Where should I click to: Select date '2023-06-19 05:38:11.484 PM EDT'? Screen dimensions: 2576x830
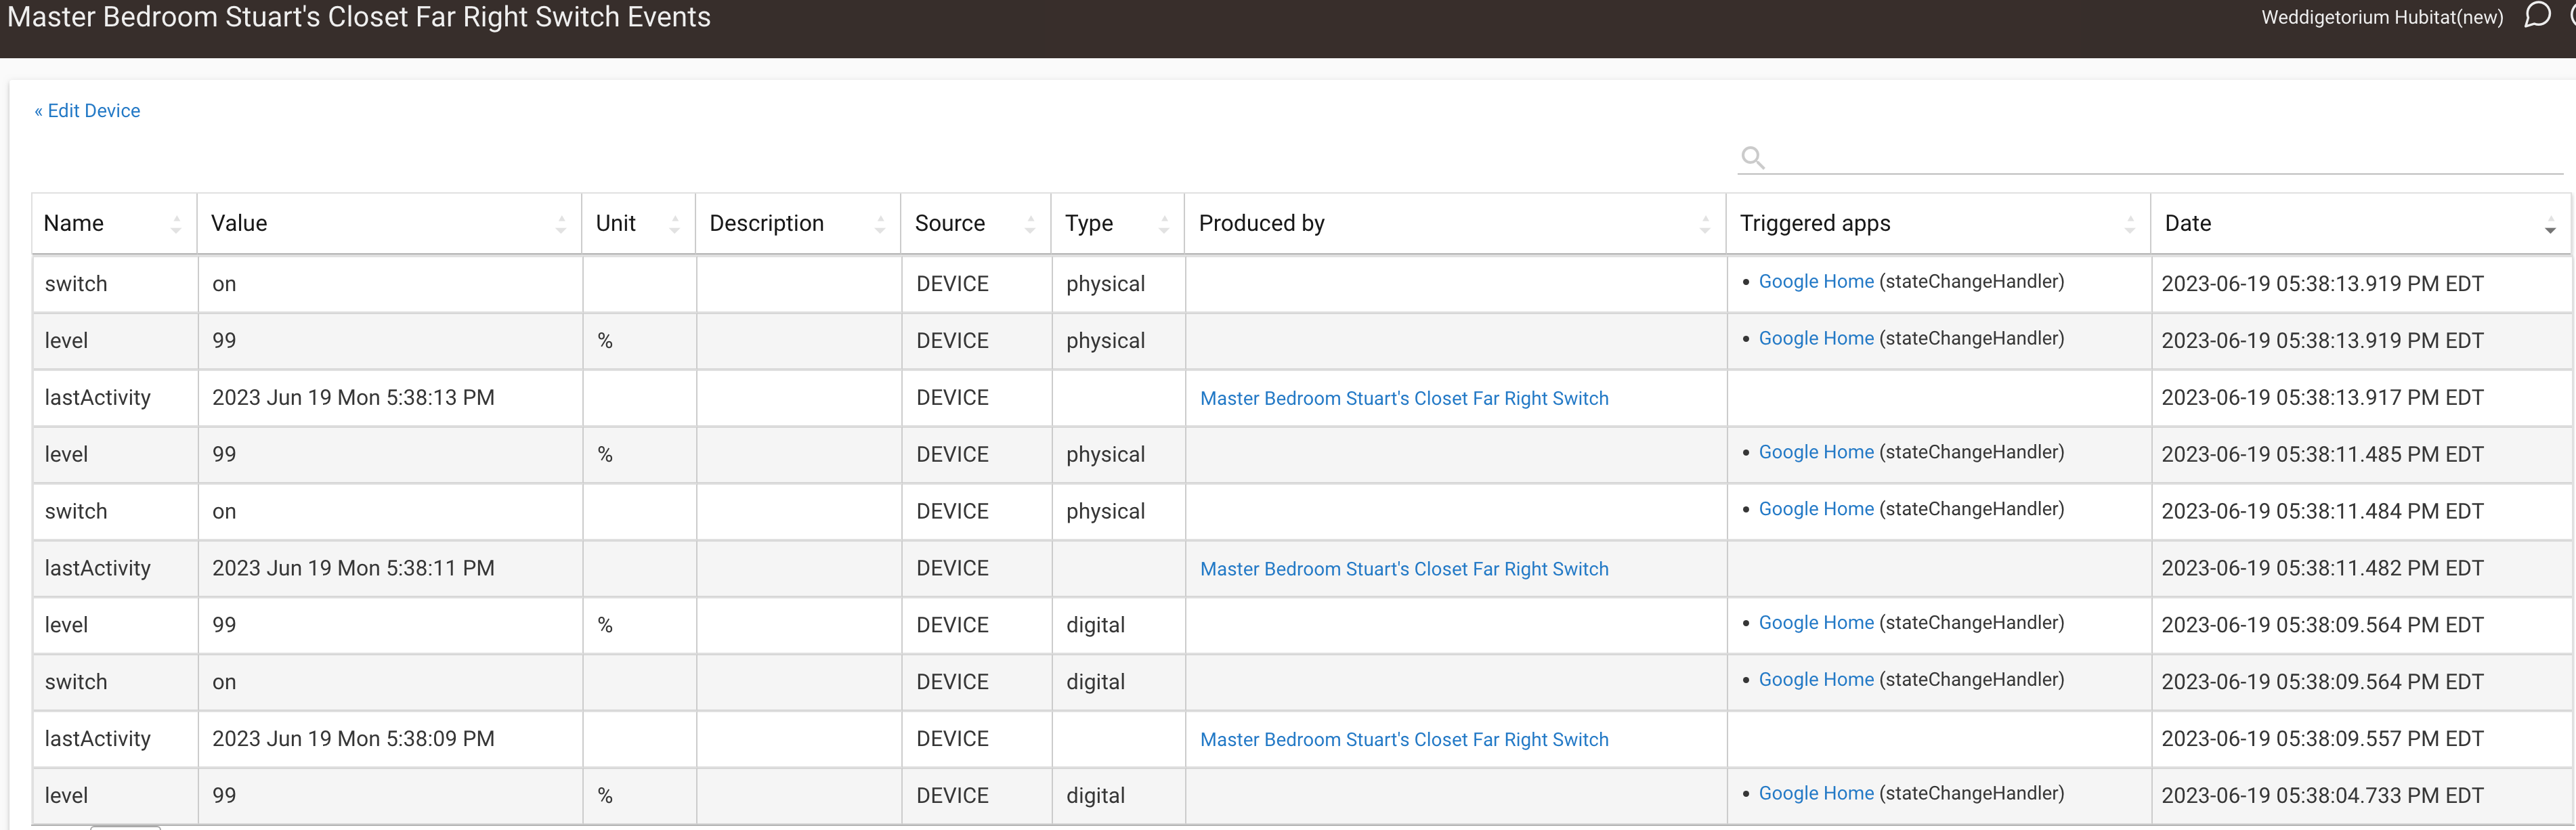pos(2322,512)
